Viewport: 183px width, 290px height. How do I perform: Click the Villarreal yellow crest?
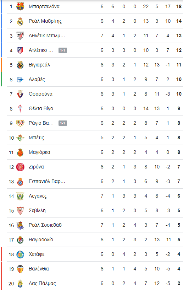coord(20,65)
